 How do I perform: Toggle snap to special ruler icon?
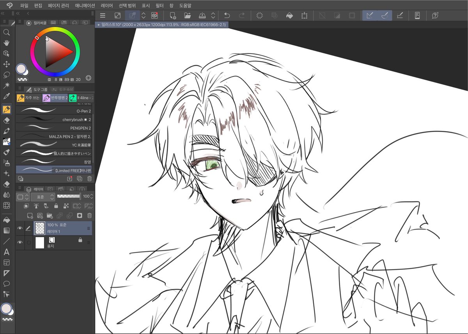[385, 16]
